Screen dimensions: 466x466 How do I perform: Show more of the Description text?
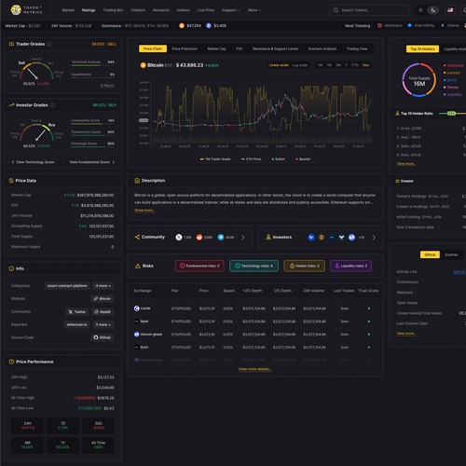pos(144,211)
